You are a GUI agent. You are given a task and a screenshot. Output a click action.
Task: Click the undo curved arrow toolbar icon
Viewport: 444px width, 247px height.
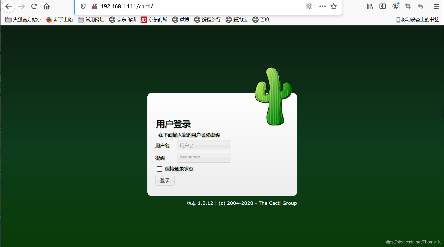click(420, 6)
